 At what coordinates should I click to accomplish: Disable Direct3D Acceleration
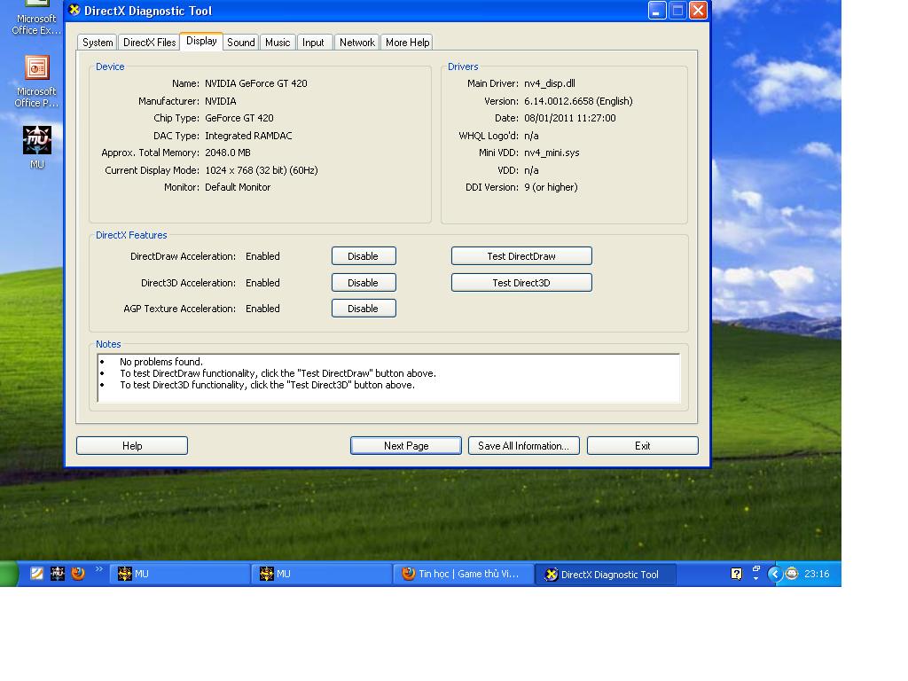click(364, 283)
